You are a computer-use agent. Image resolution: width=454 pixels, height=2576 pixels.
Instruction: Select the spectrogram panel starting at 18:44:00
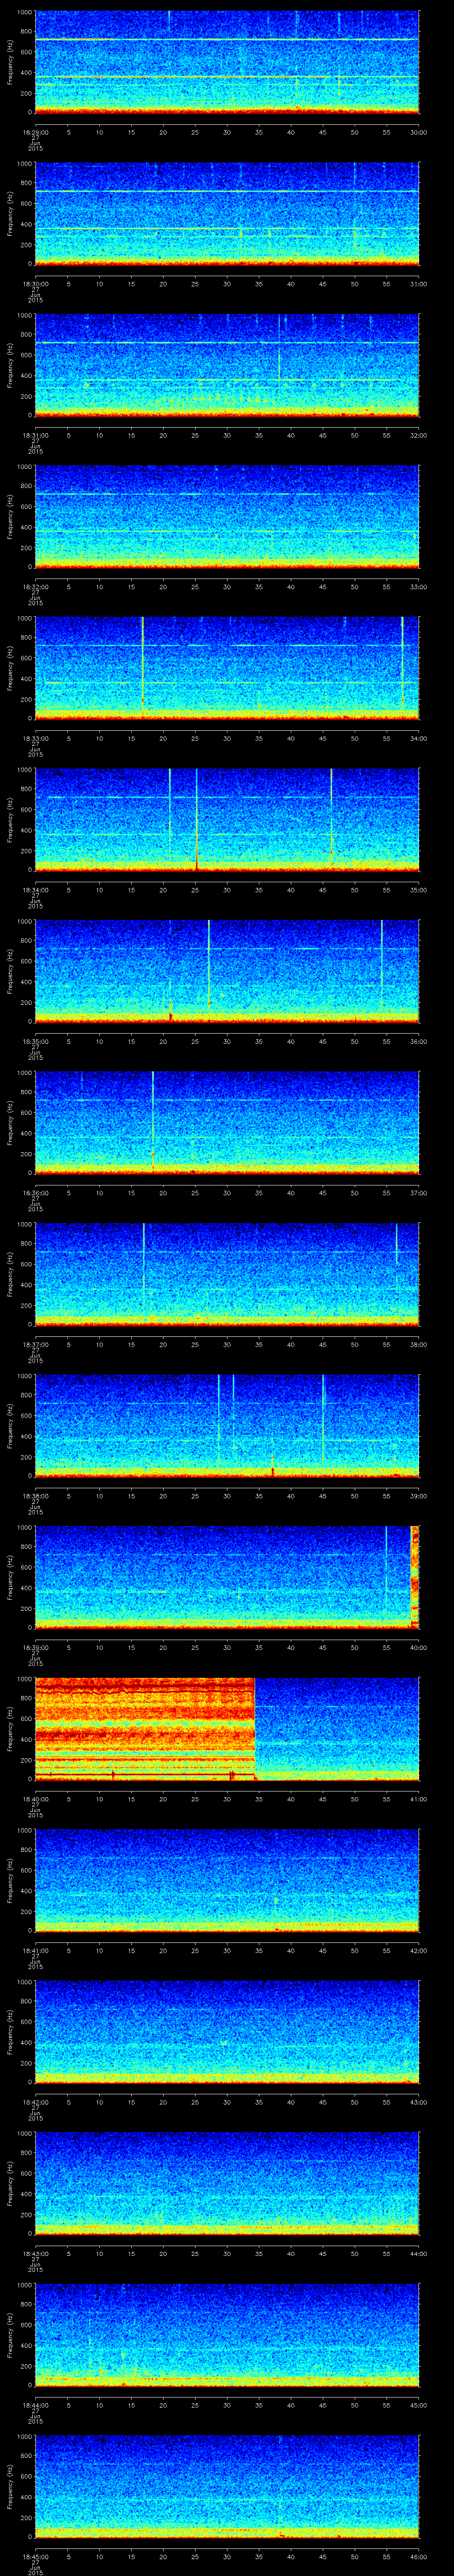(x=227, y=2335)
